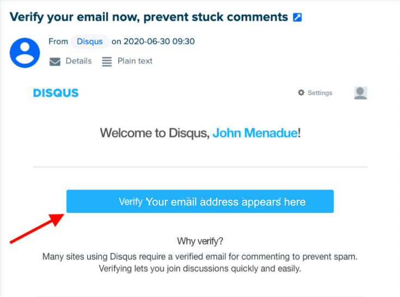Click the lines icon beside Plain text
400x297 pixels.
(107, 61)
